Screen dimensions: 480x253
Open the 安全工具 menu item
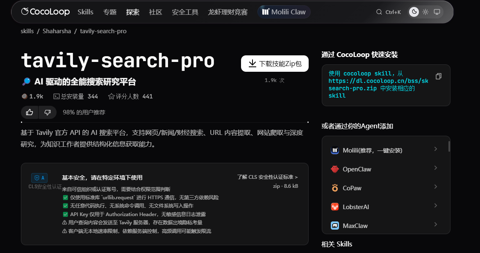[185, 12]
